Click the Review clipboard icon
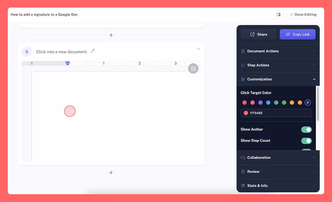Image resolution: width=332 pixels, height=202 pixels. coord(243,172)
